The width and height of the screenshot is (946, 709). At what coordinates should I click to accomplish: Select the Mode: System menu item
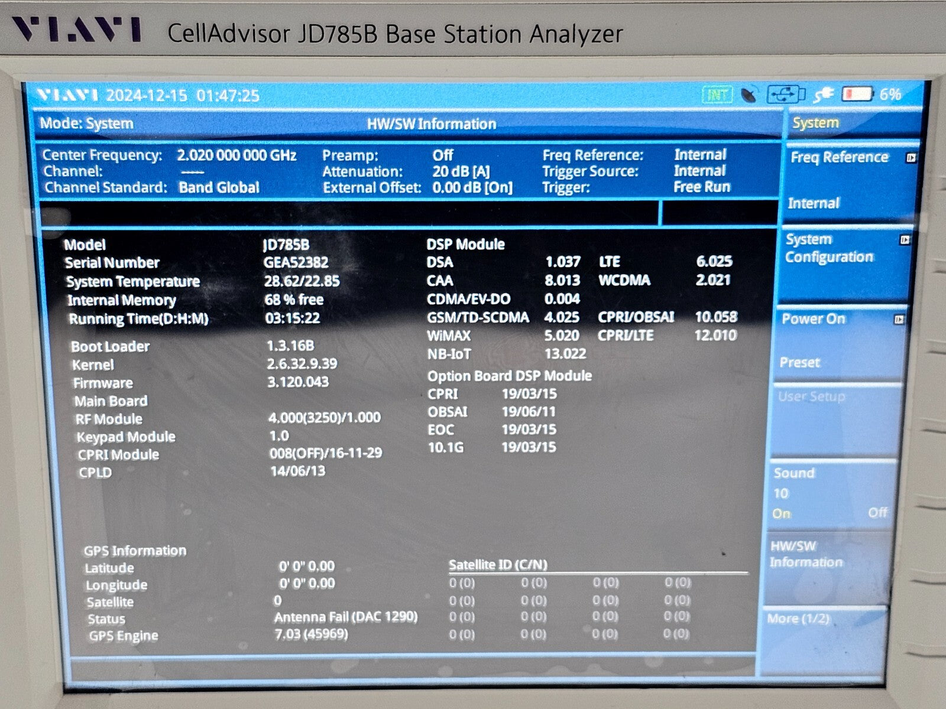coord(85,124)
